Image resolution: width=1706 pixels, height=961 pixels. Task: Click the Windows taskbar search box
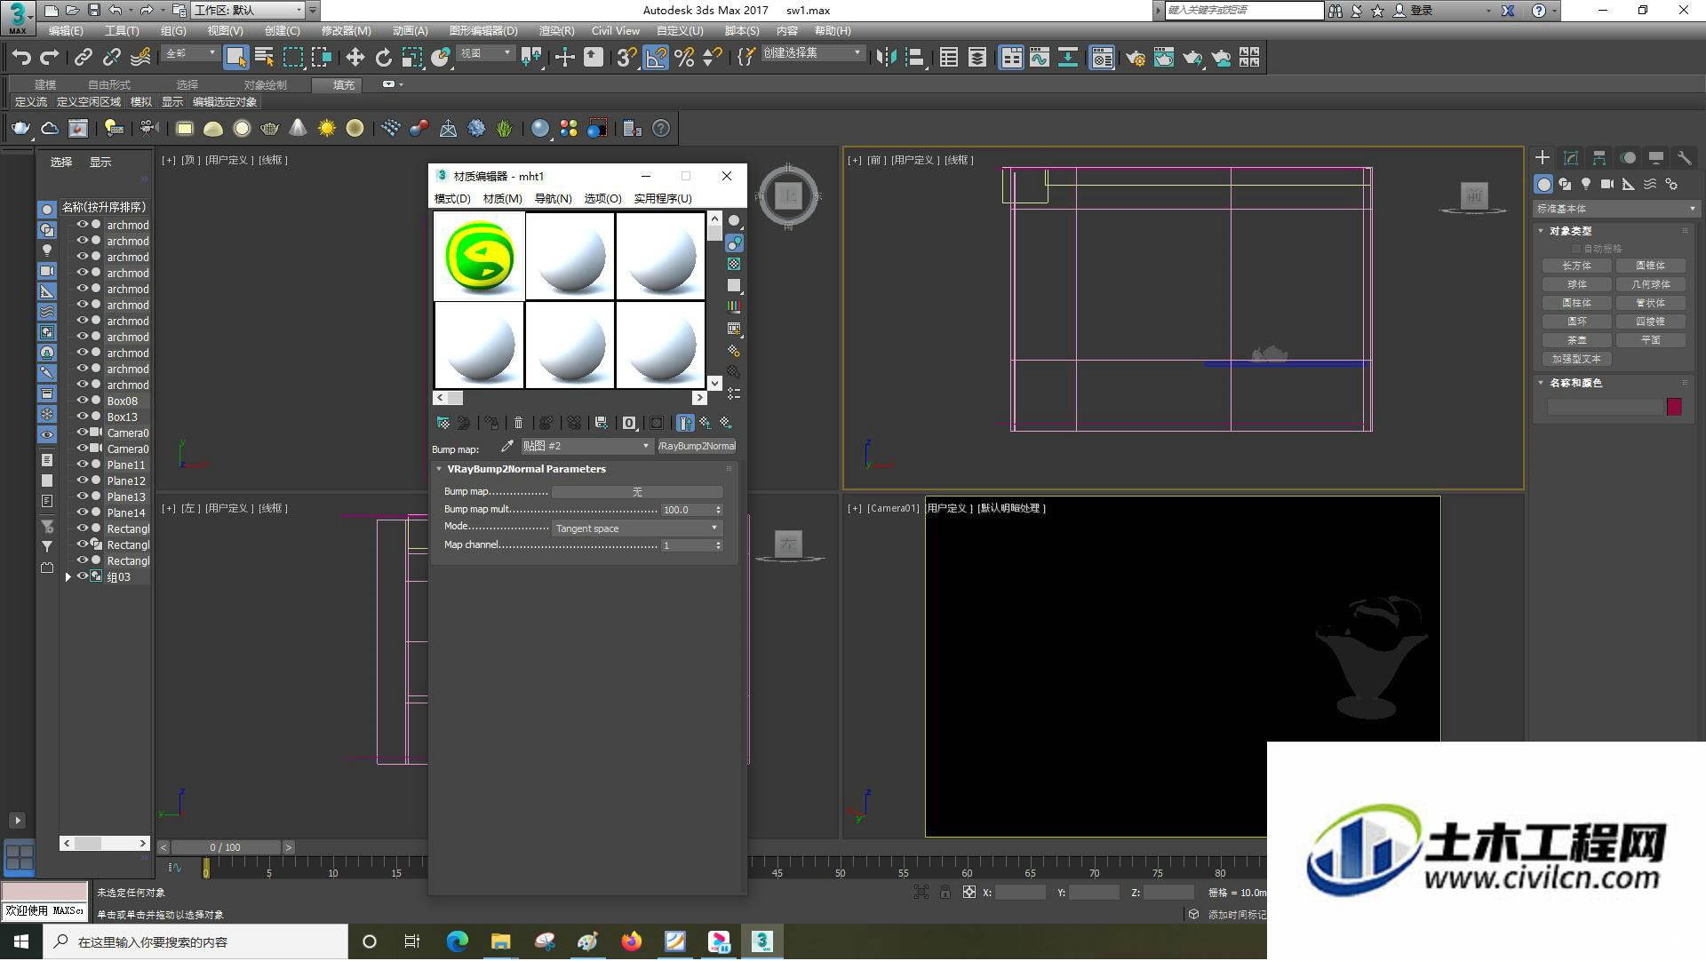196,942
